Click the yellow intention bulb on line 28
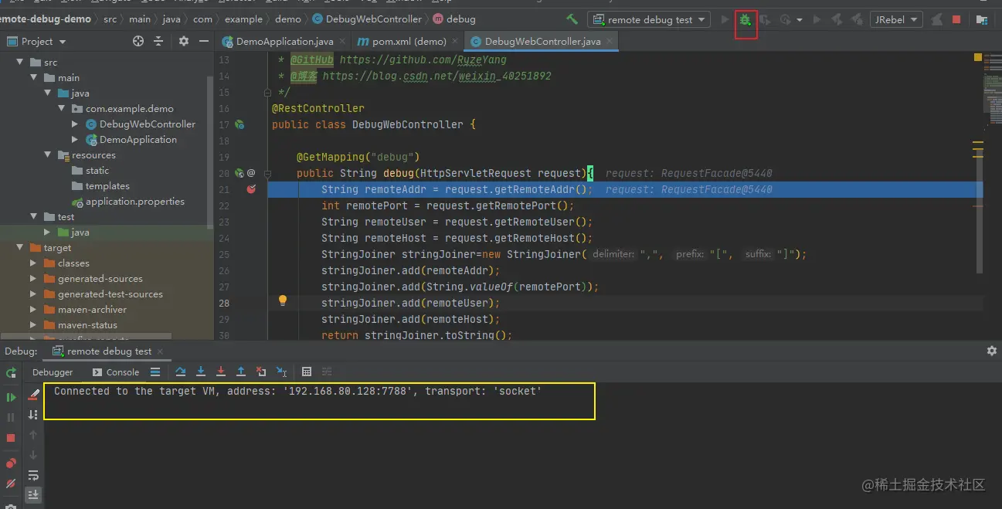This screenshot has height=509, width=1002. click(x=283, y=300)
